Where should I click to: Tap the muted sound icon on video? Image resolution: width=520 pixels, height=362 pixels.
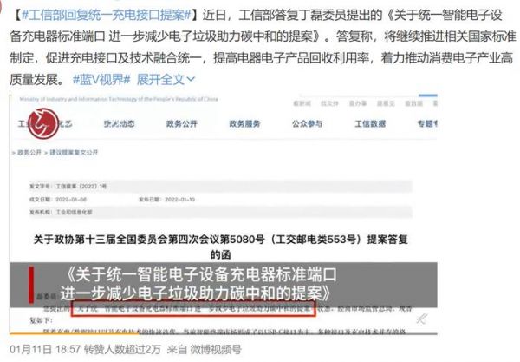[422, 319]
